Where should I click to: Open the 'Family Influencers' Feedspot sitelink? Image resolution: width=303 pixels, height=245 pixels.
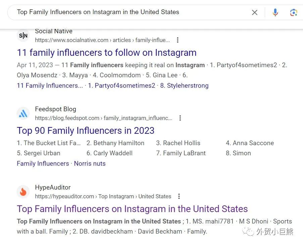(43, 164)
